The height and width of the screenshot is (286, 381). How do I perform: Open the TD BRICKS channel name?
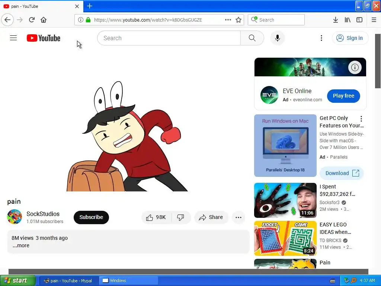(330, 240)
